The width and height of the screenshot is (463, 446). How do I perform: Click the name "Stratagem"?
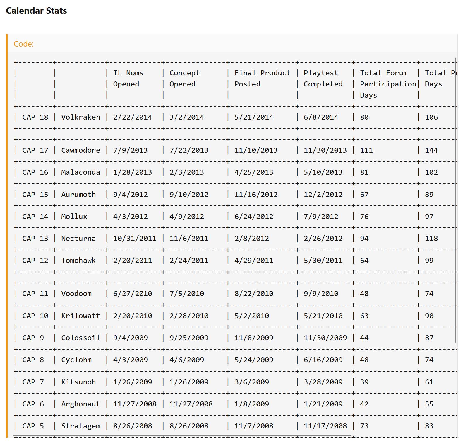(80, 426)
